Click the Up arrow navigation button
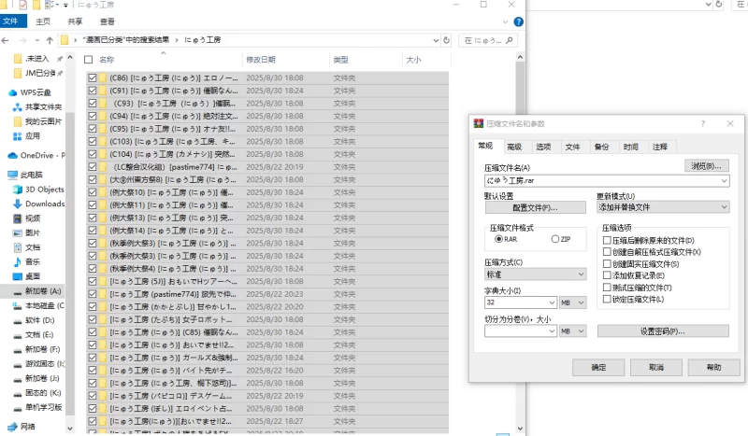The height and width of the screenshot is (436, 748). [46, 41]
